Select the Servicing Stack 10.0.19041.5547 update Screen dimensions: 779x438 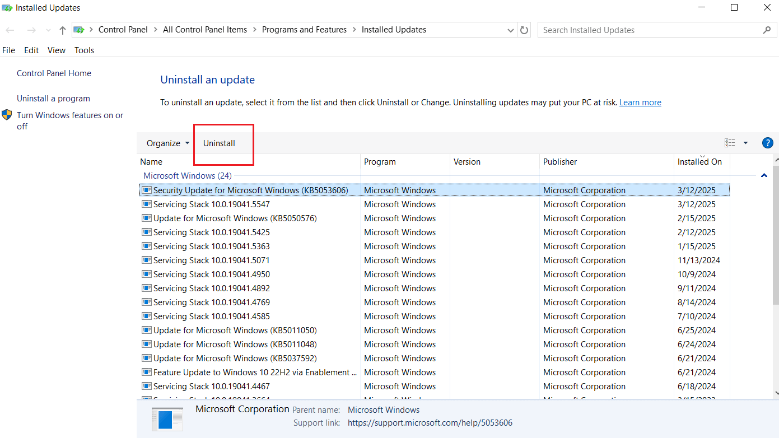tap(212, 204)
